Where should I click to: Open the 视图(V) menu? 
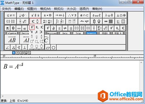(x=32, y=9)
